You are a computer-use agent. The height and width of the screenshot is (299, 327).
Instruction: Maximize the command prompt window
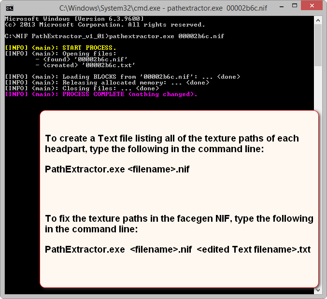[x=295, y=6]
